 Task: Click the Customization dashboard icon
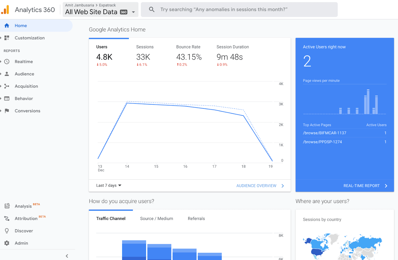pyautogui.click(x=7, y=38)
